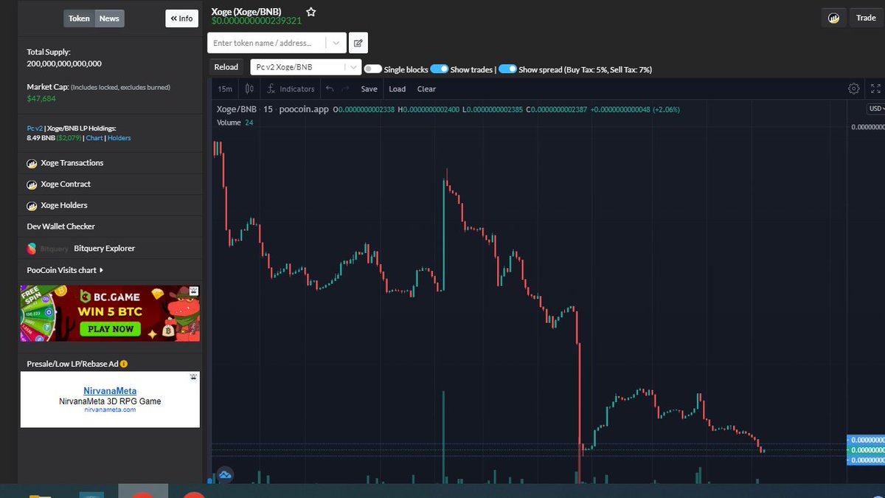Screen dimensions: 885x498
Task: Clear the chart drawings
Action: [x=426, y=89]
